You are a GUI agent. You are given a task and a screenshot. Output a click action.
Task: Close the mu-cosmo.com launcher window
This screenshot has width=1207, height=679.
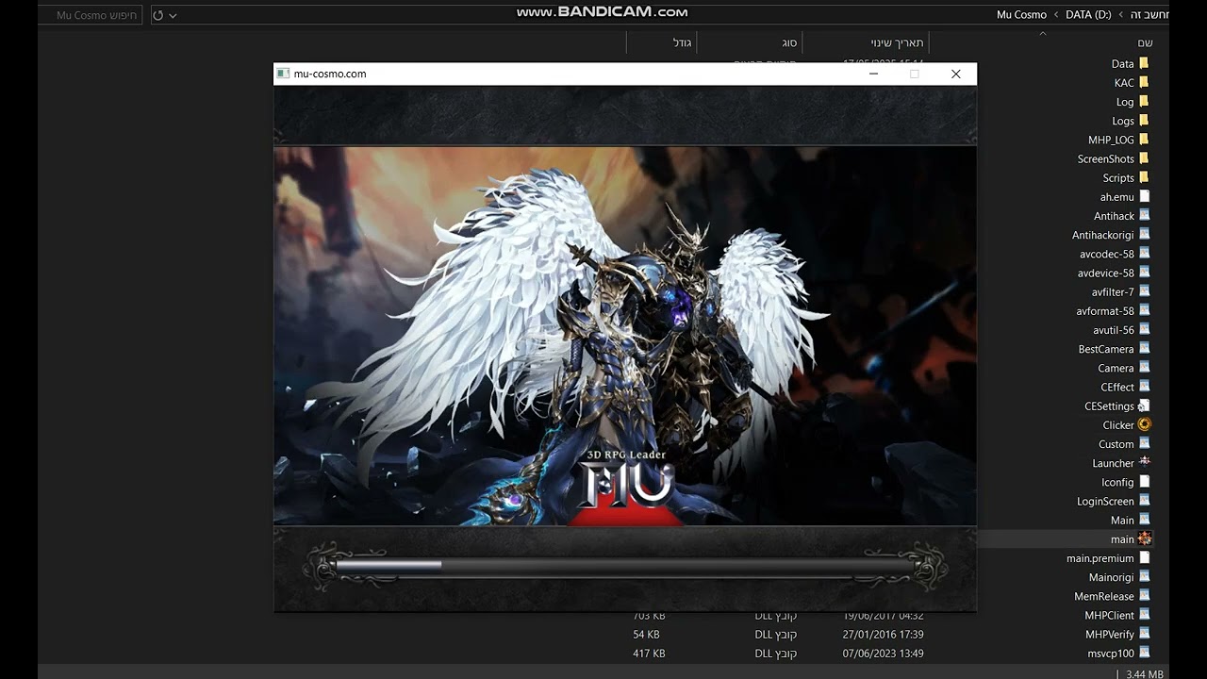click(x=955, y=74)
